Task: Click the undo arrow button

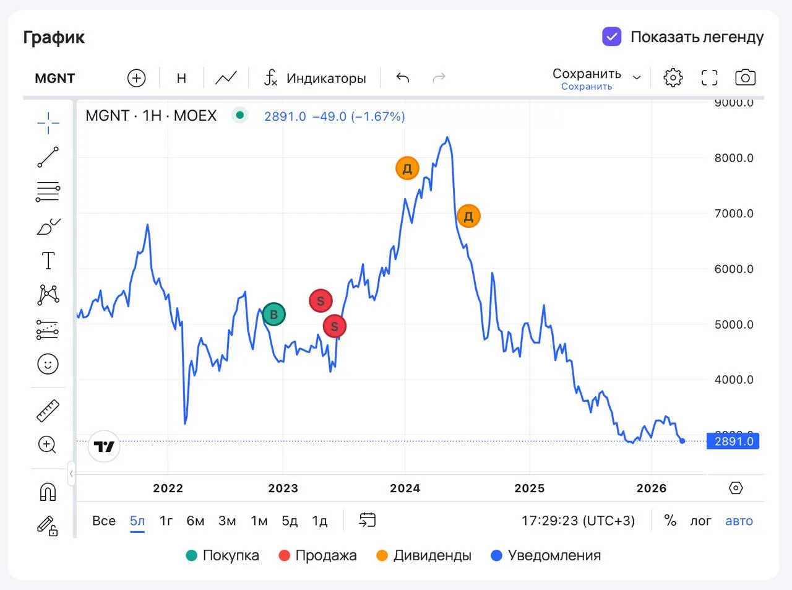Action: coord(403,78)
